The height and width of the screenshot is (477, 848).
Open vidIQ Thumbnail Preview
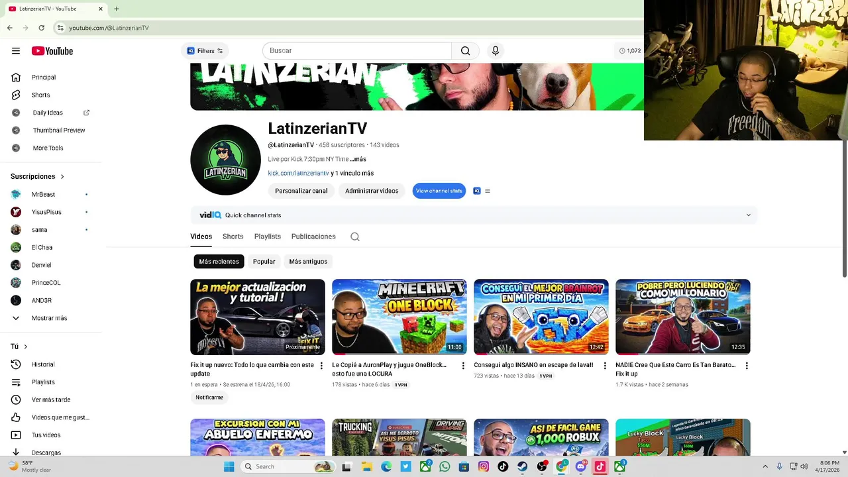pyautogui.click(x=59, y=131)
